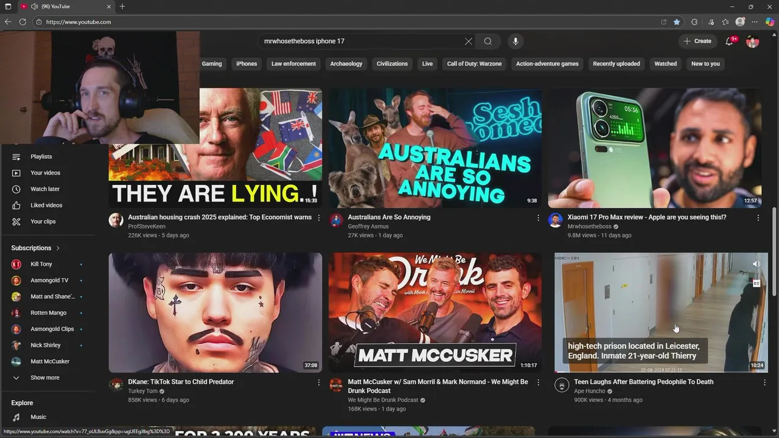
Task: Reload the page with the refresh icon
Action: (23, 22)
